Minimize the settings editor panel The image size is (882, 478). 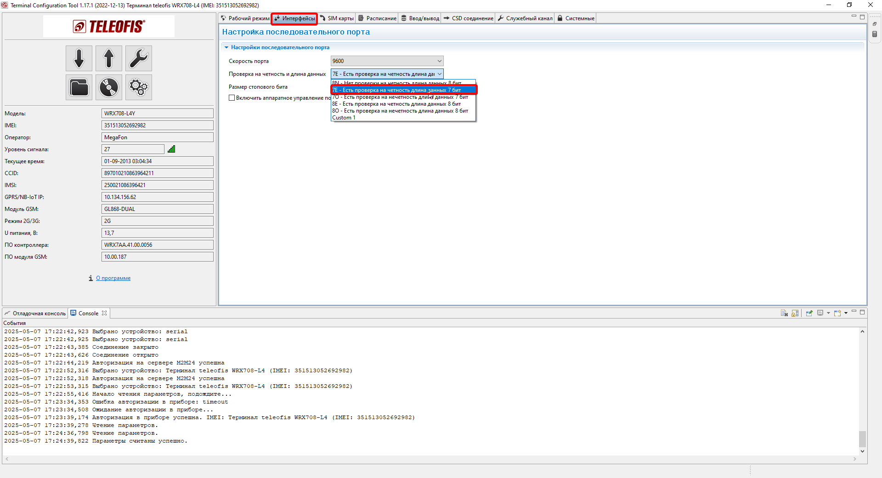854,17
